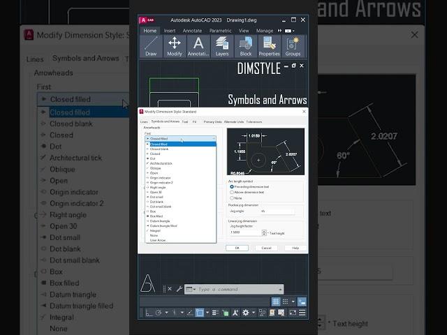This screenshot has height=335, width=447.
Task: Open object snap options dropdown arrow
Action: pyautogui.click(x=207, y=313)
